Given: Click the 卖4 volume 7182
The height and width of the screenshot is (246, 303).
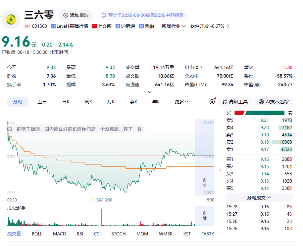Looking at the screenshot, I should point(287,127).
